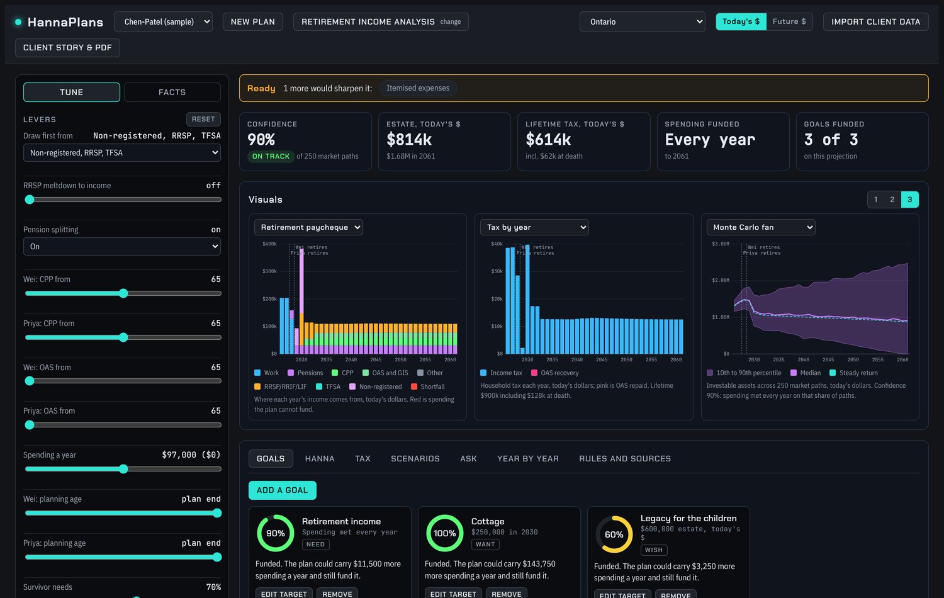Open the Pension splitting dropdown
The width and height of the screenshot is (944, 598).
tap(122, 246)
